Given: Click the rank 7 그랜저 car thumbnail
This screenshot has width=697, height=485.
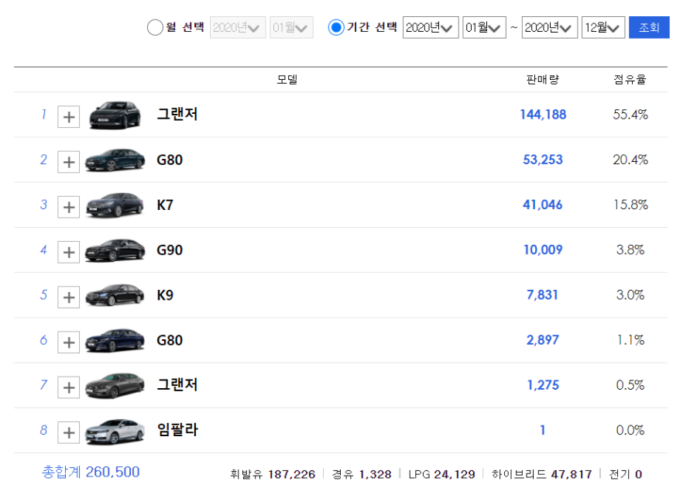Looking at the screenshot, I should pos(115,386).
